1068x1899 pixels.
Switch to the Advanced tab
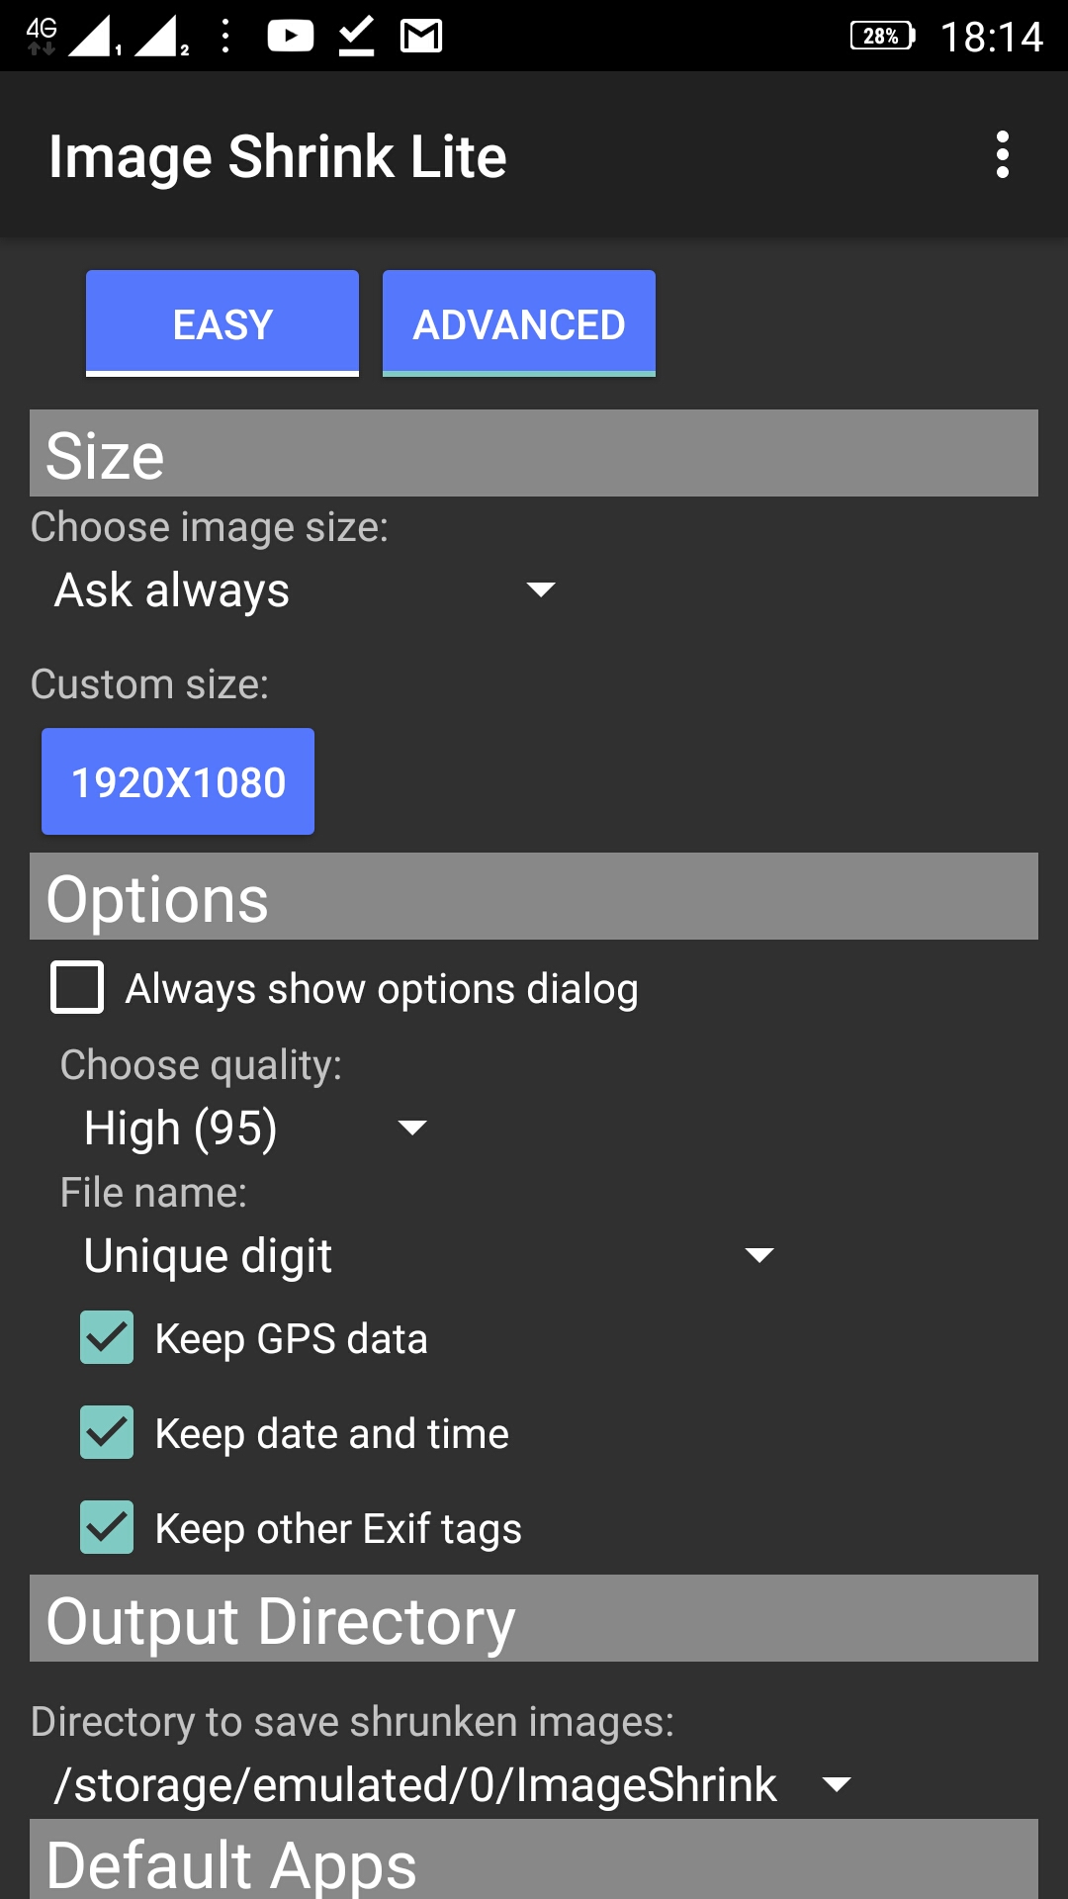[x=519, y=324]
